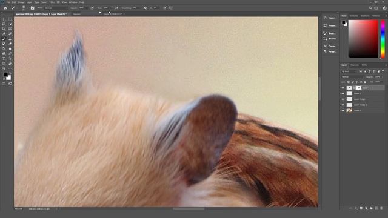Select the Eraser tool
This screenshot has width=388, height=218.
(10, 44)
